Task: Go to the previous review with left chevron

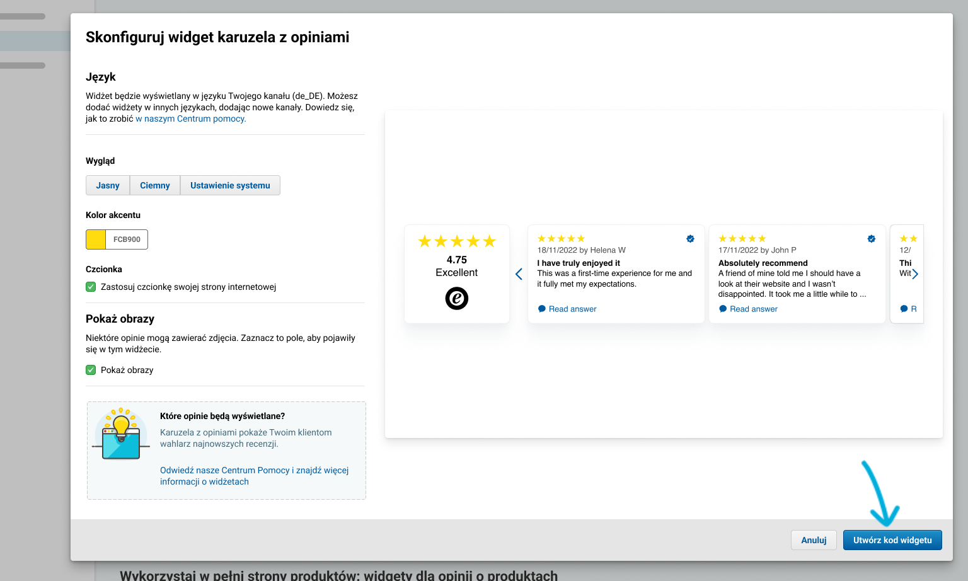Action: tap(519, 274)
